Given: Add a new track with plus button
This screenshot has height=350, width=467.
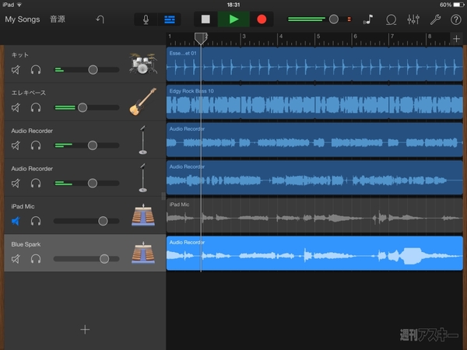Looking at the screenshot, I should pos(85,329).
